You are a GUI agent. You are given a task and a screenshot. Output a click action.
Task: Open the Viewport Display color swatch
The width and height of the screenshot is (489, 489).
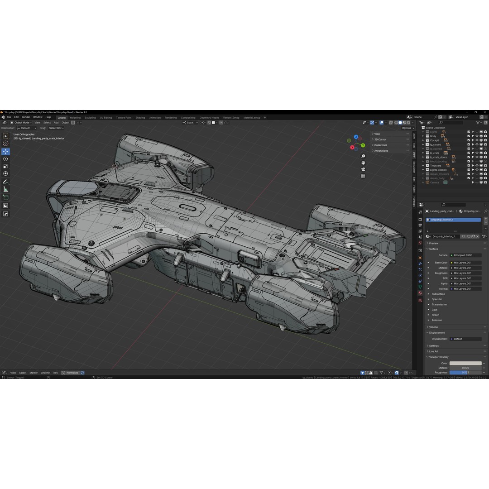tap(465, 363)
